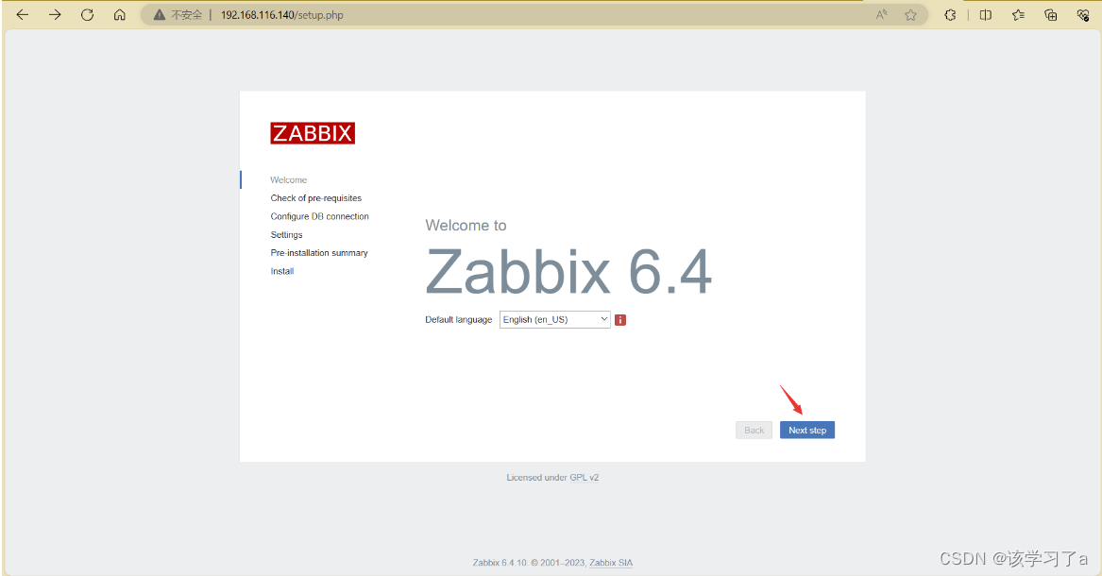Add page to favorites with star icon
1102x576 pixels.
pyautogui.click(x=911, y=15)
